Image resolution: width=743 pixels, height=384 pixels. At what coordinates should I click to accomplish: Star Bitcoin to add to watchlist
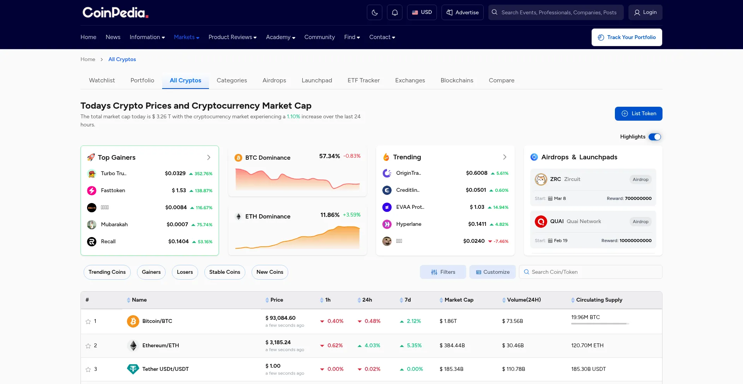pyautogui.click(x=88, y=322)
